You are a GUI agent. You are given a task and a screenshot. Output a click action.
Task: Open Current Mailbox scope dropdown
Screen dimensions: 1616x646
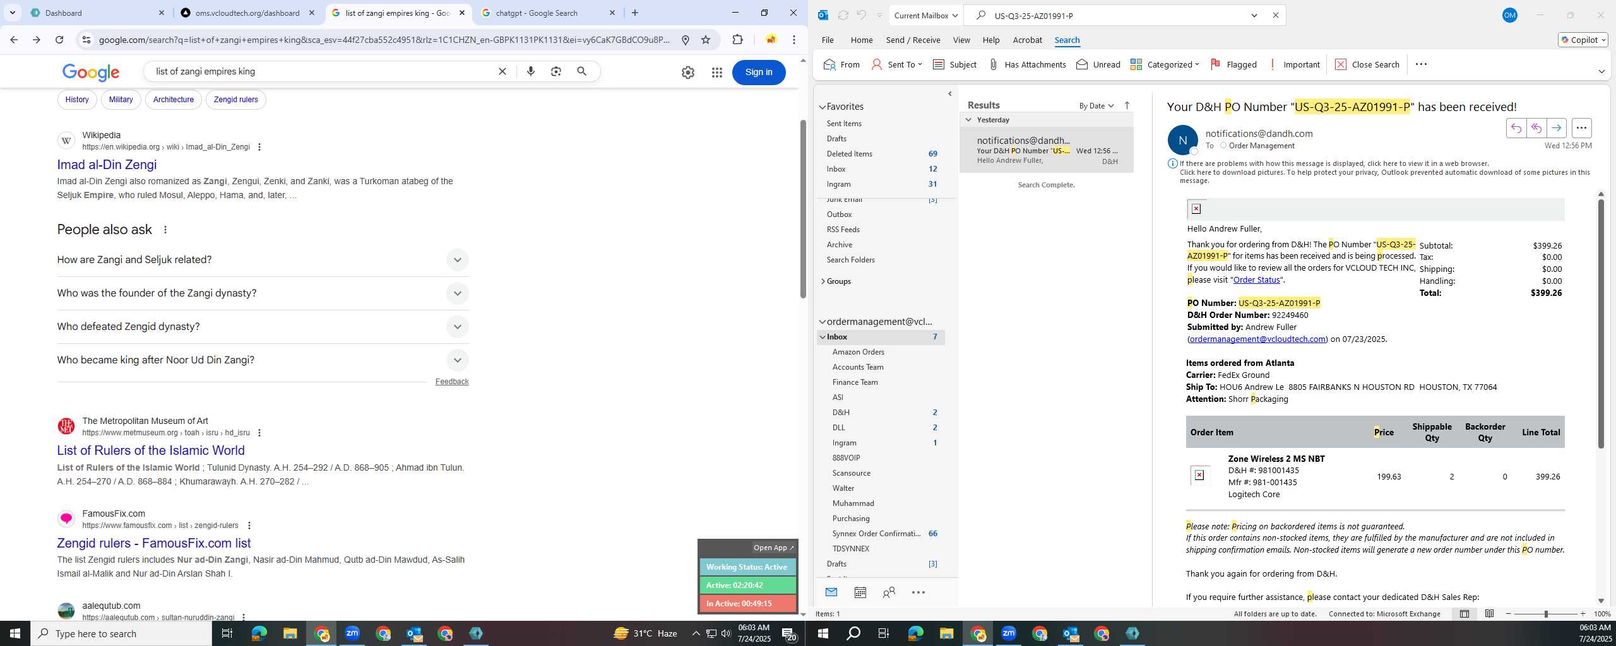925,15
